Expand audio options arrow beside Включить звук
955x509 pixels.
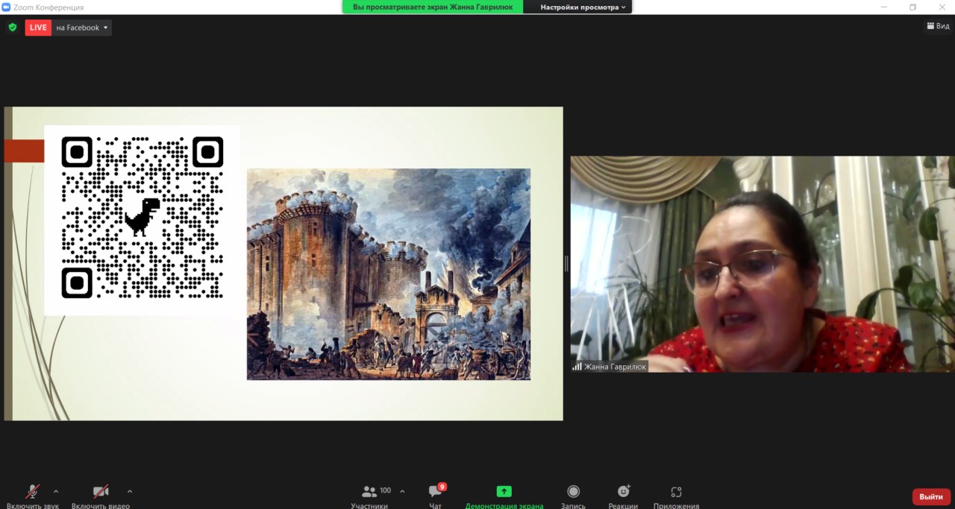pyautogui.click(x=56, y=491)
